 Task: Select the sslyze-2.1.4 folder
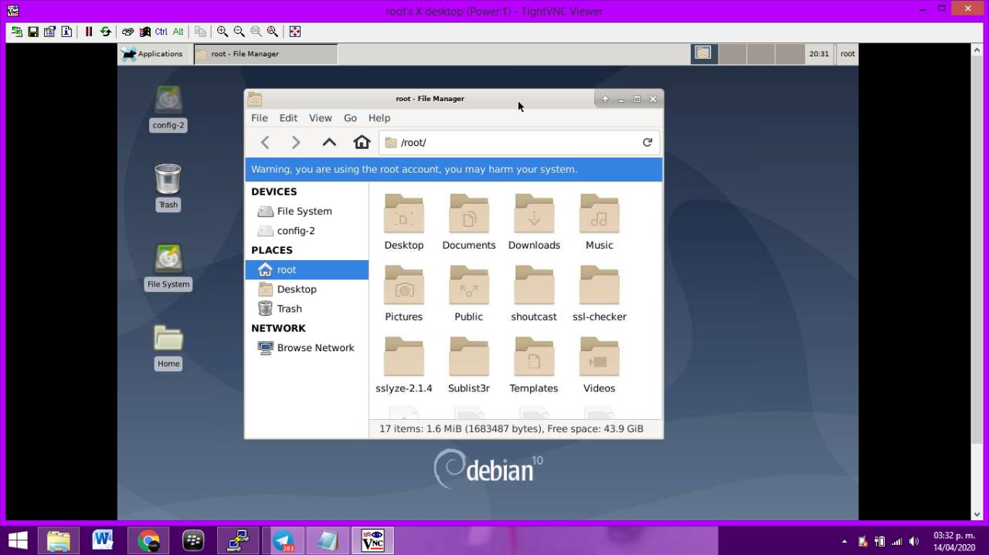(x=404, y=365)
